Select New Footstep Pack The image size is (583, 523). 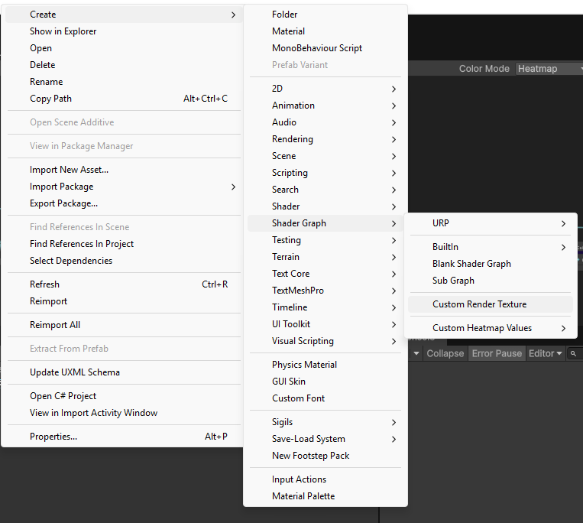point(310,456)
